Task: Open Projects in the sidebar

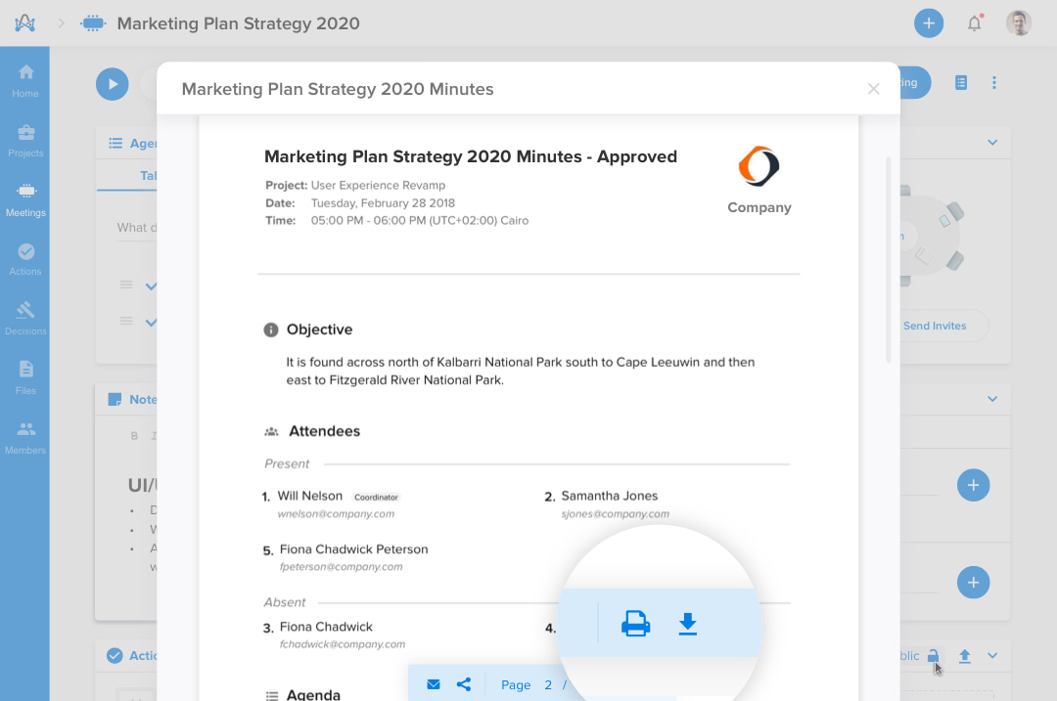Action: click(x=25, y=141)
